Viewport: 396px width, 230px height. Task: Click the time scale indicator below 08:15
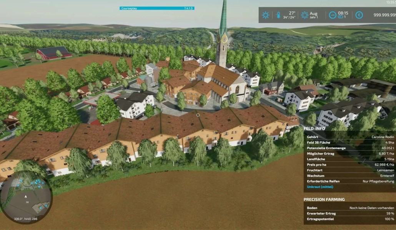tap(342, 17)
